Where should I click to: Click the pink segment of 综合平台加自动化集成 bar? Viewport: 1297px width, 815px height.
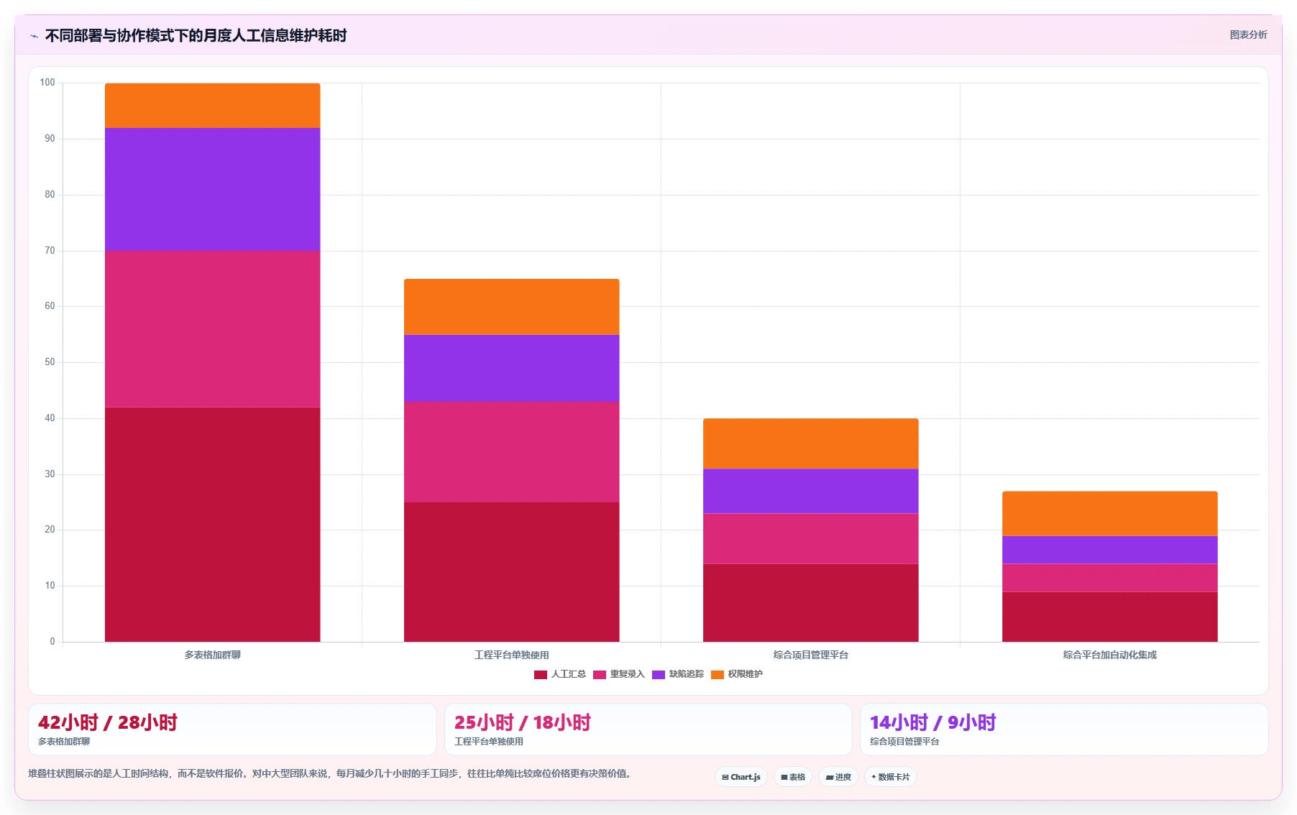1109,578
